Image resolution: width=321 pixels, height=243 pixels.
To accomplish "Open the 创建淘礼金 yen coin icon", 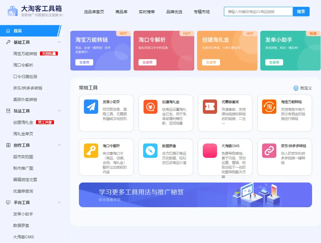I will point(150,107).
